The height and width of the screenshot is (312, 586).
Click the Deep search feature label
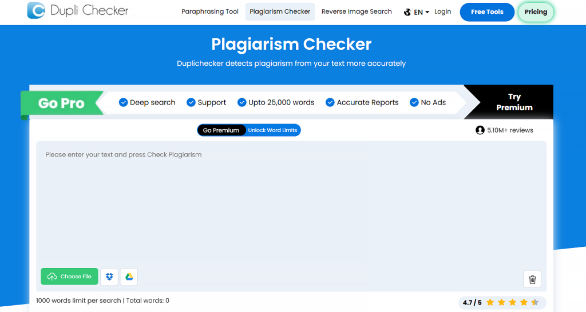(x=152, y=102)
